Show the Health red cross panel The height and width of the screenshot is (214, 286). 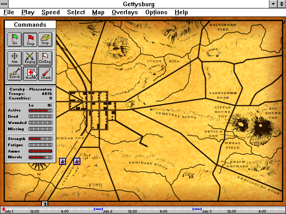pos(30,73)
